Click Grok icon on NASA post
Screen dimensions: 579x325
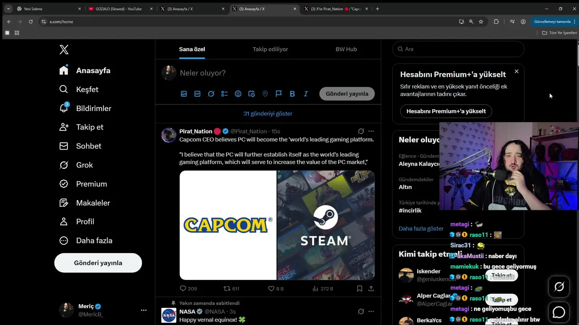[361, 311]
